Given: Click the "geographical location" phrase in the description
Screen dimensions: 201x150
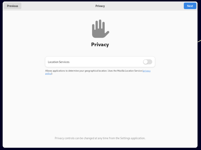Looking at the screenshot, I should coord(94,71).
